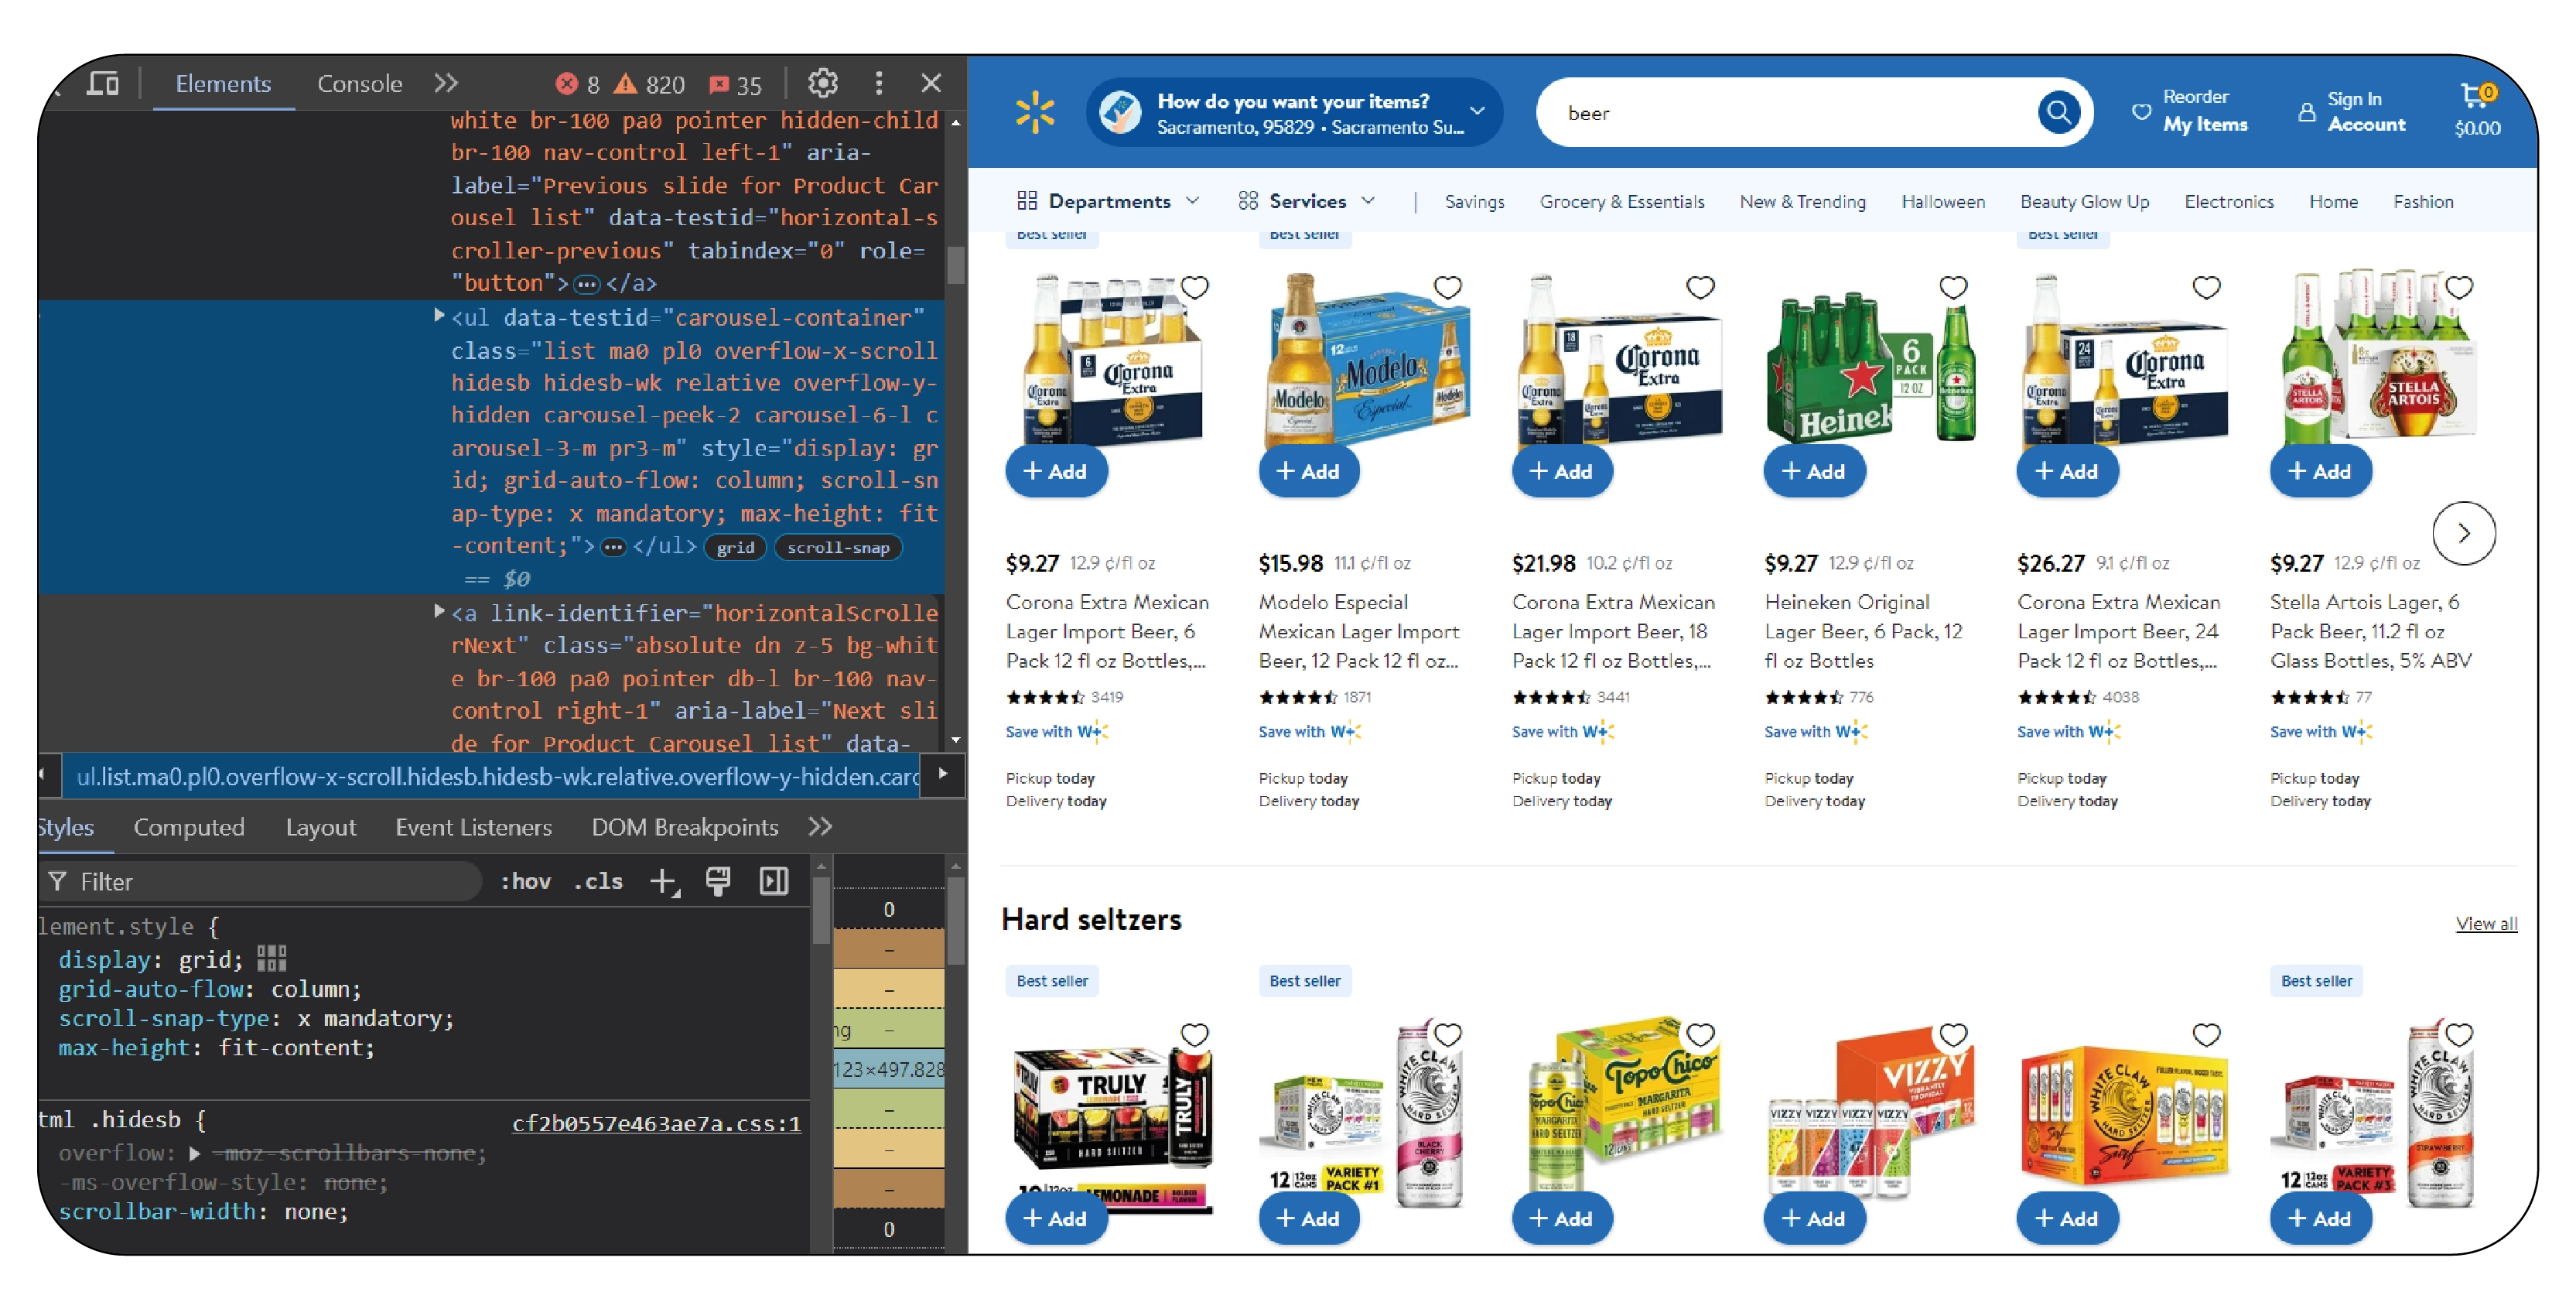2576x1309 pixels.
Task: Click the DevTools settings gear icon
Action: pyautogui.click(x=823, y=82)
